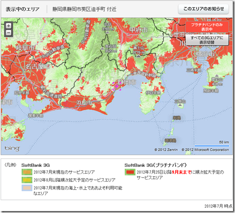
Task: Click the 静岡市 map label
Action: tap(127, 82)
